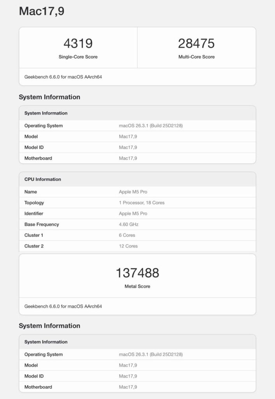Select the 28475 multi-core score value

pos(196,43)
